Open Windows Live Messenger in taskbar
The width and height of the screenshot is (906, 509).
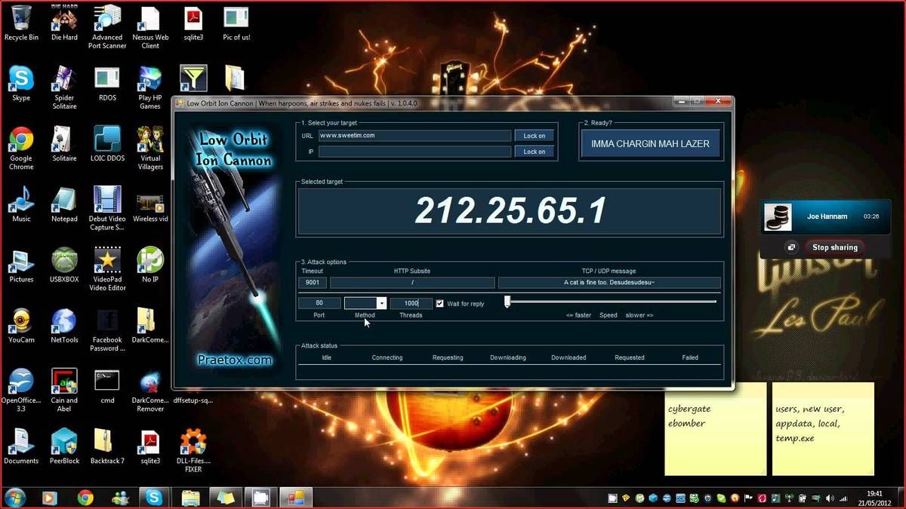coord(120,498)
